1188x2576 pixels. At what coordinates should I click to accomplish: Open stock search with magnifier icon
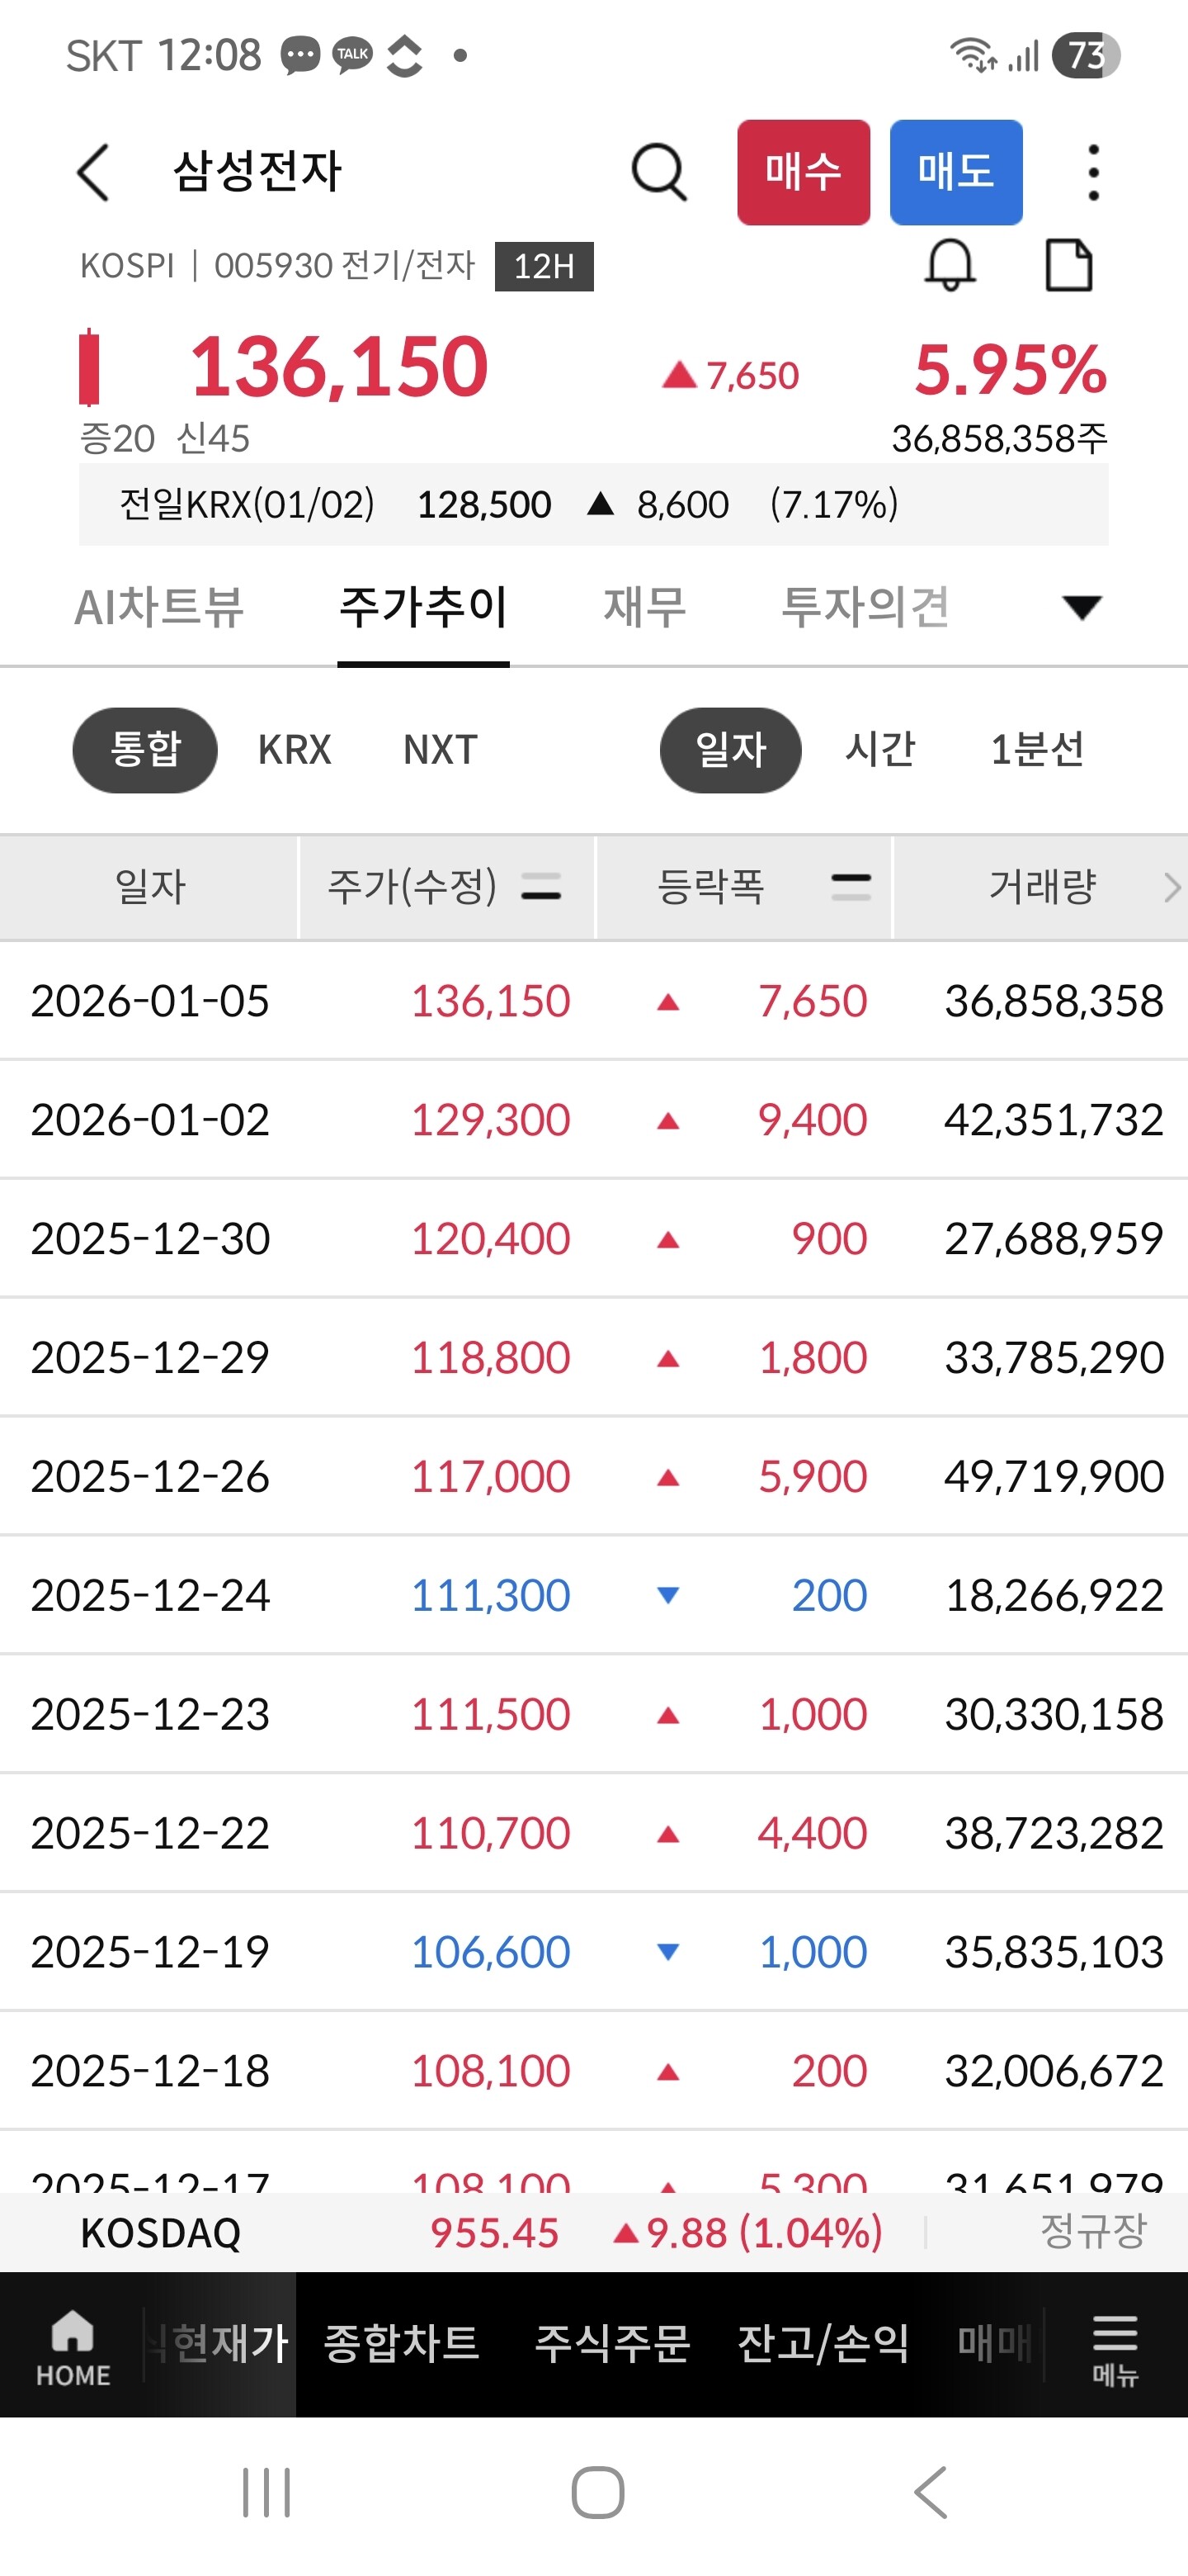pyautogui.click(x=659, y=172)
